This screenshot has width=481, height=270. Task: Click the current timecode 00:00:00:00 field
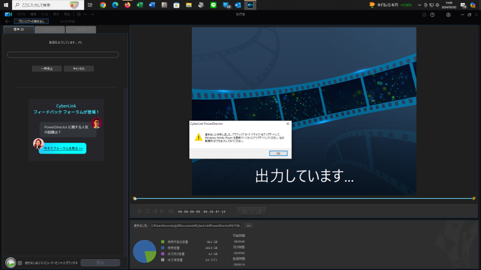click(189, 212)
